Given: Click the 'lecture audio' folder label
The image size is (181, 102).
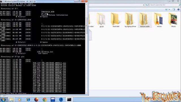Looking at the screenshot, I should (x=145, y=26).
